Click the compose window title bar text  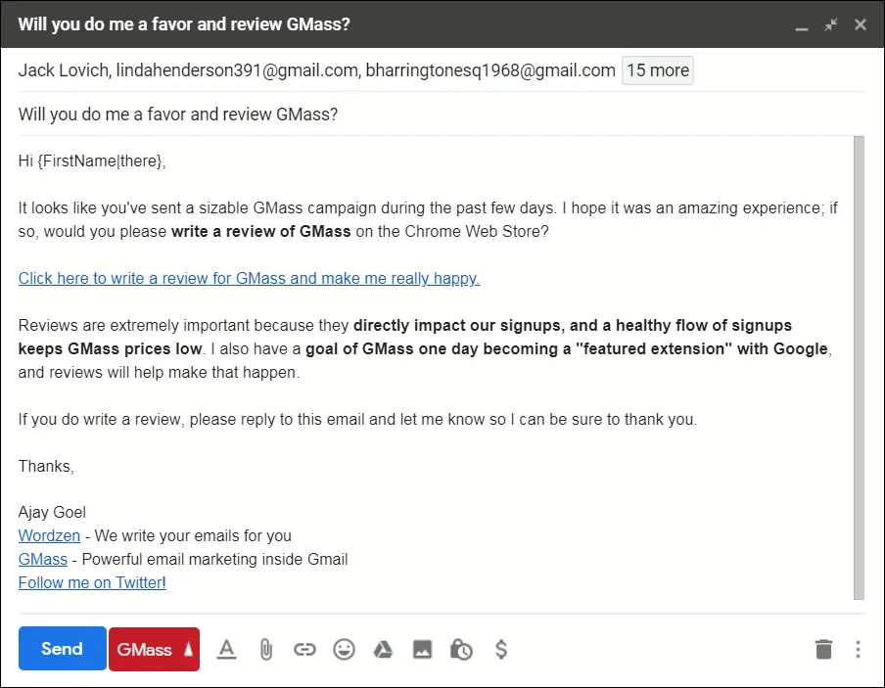tap(184, 24)
